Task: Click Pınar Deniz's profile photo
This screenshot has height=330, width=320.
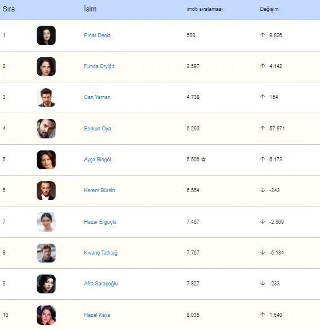Action: (x=46, y=35)
